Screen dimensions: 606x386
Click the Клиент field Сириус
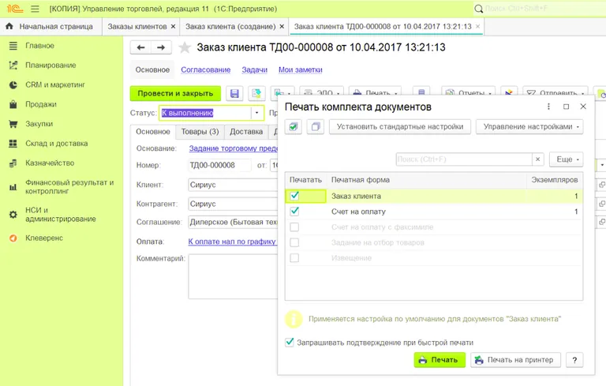pos(233,185)
